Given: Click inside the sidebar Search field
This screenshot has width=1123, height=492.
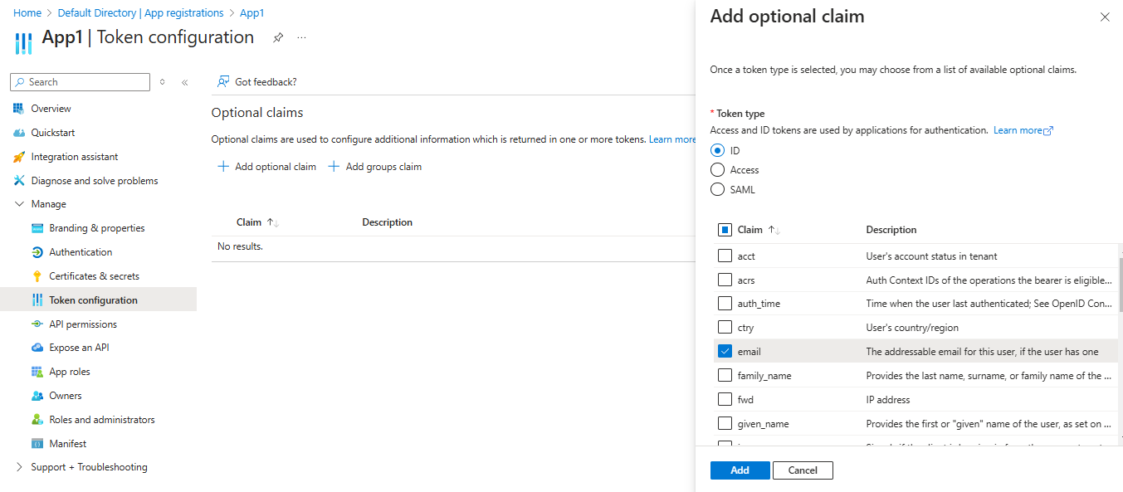Looking at the screenshot, I should (x=79, y=81).
